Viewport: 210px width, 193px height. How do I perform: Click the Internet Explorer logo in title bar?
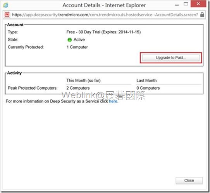click(x=6, y=5)
